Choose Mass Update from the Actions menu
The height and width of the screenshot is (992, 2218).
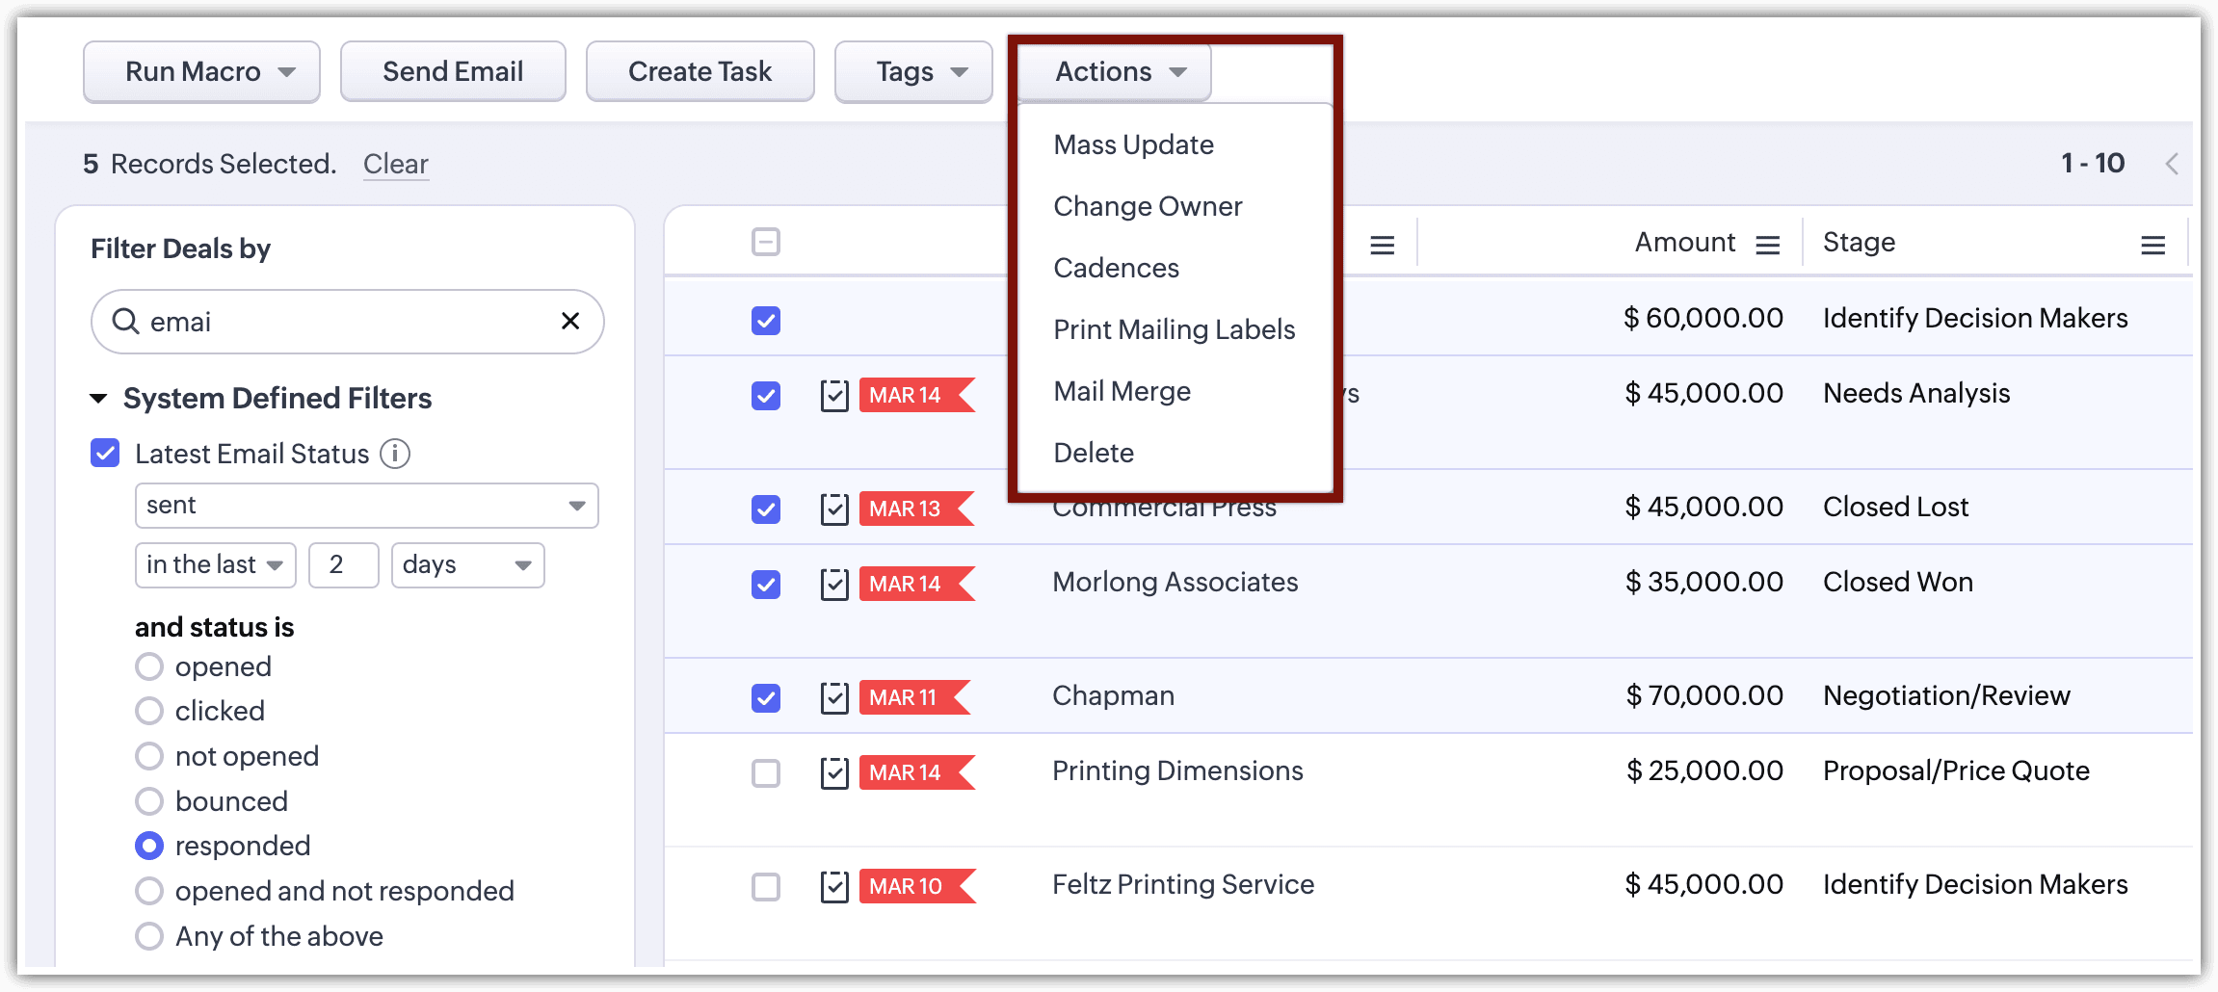coord(1133,144)
